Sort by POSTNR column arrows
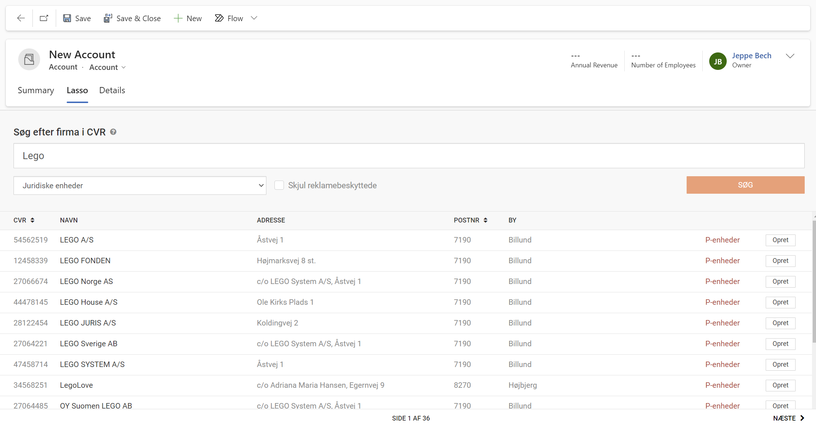 click(485, 220)
